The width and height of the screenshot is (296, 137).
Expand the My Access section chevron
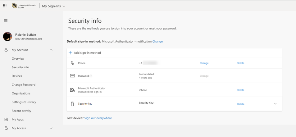(x=51, y=128)
